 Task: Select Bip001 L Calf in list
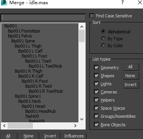(30, 51)
